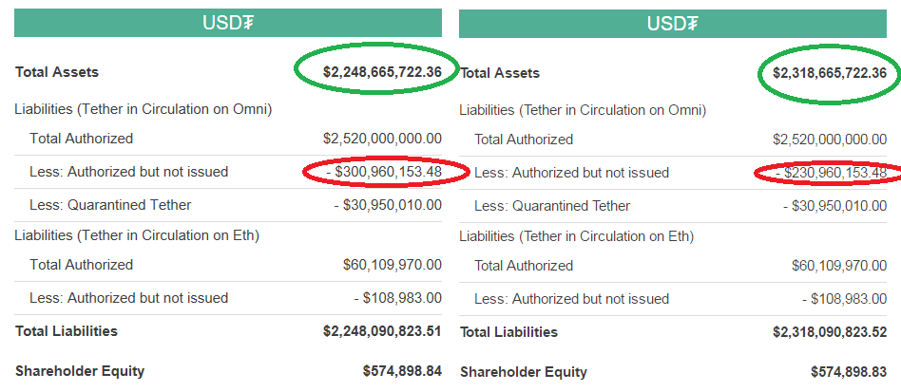Click the left table's $2,520,000,000.00 Total Authorized value

[x=382, y=139]
